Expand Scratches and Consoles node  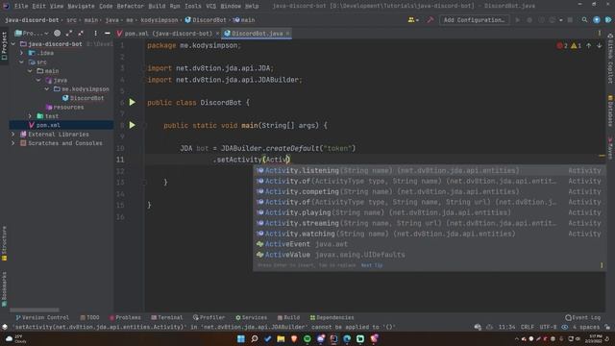click(13, 143)
